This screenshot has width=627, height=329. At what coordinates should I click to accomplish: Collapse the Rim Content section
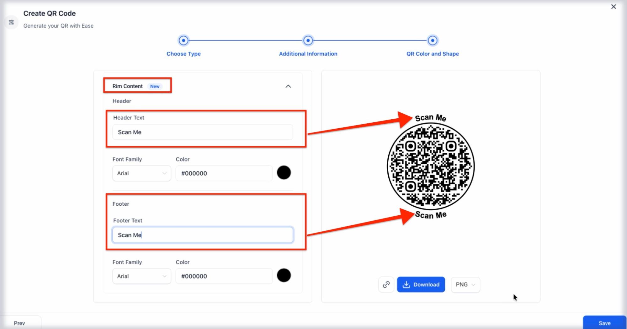[288, 86]
